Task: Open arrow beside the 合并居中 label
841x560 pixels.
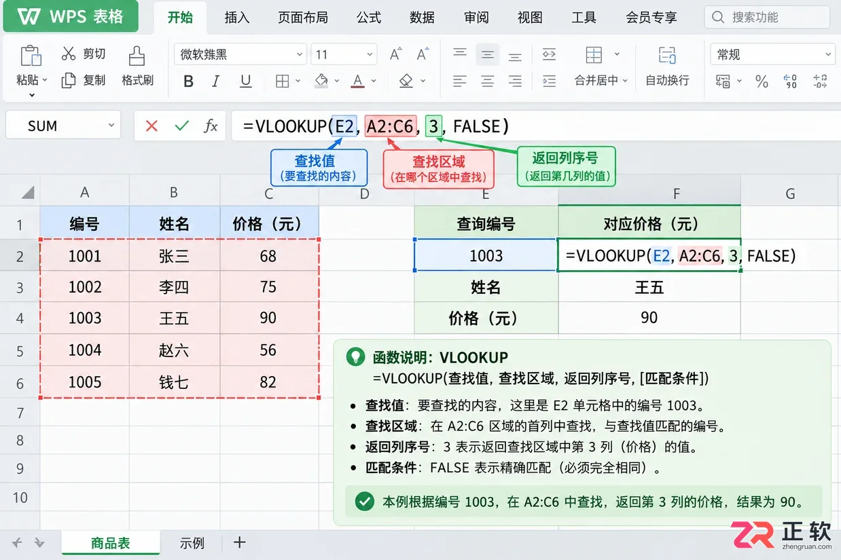Action: tap(625, 81)
